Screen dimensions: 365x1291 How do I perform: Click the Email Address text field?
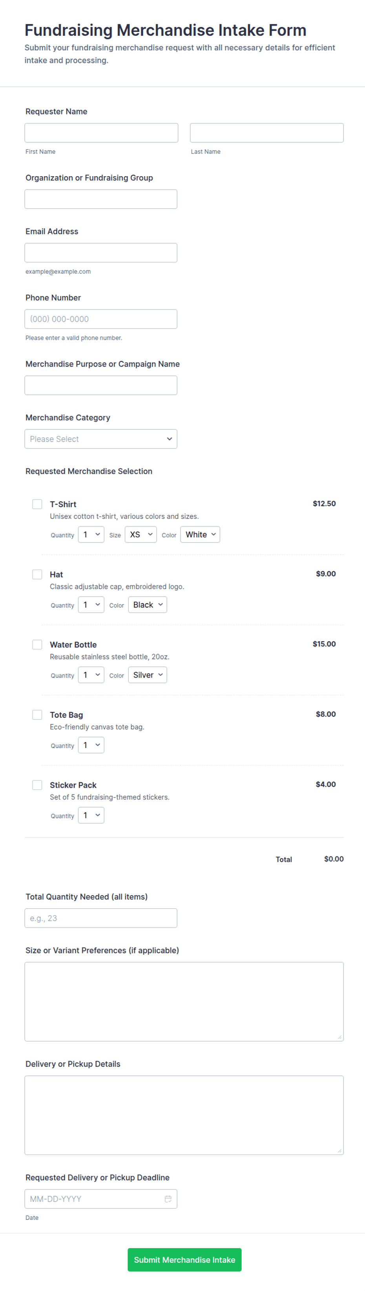coord(101,252)
